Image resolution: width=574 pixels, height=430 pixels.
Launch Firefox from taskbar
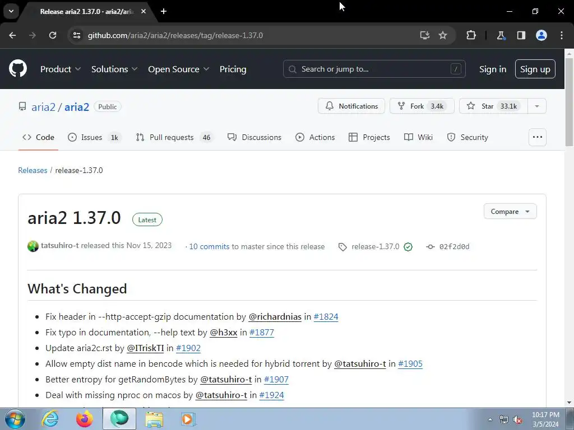point(85,419)
